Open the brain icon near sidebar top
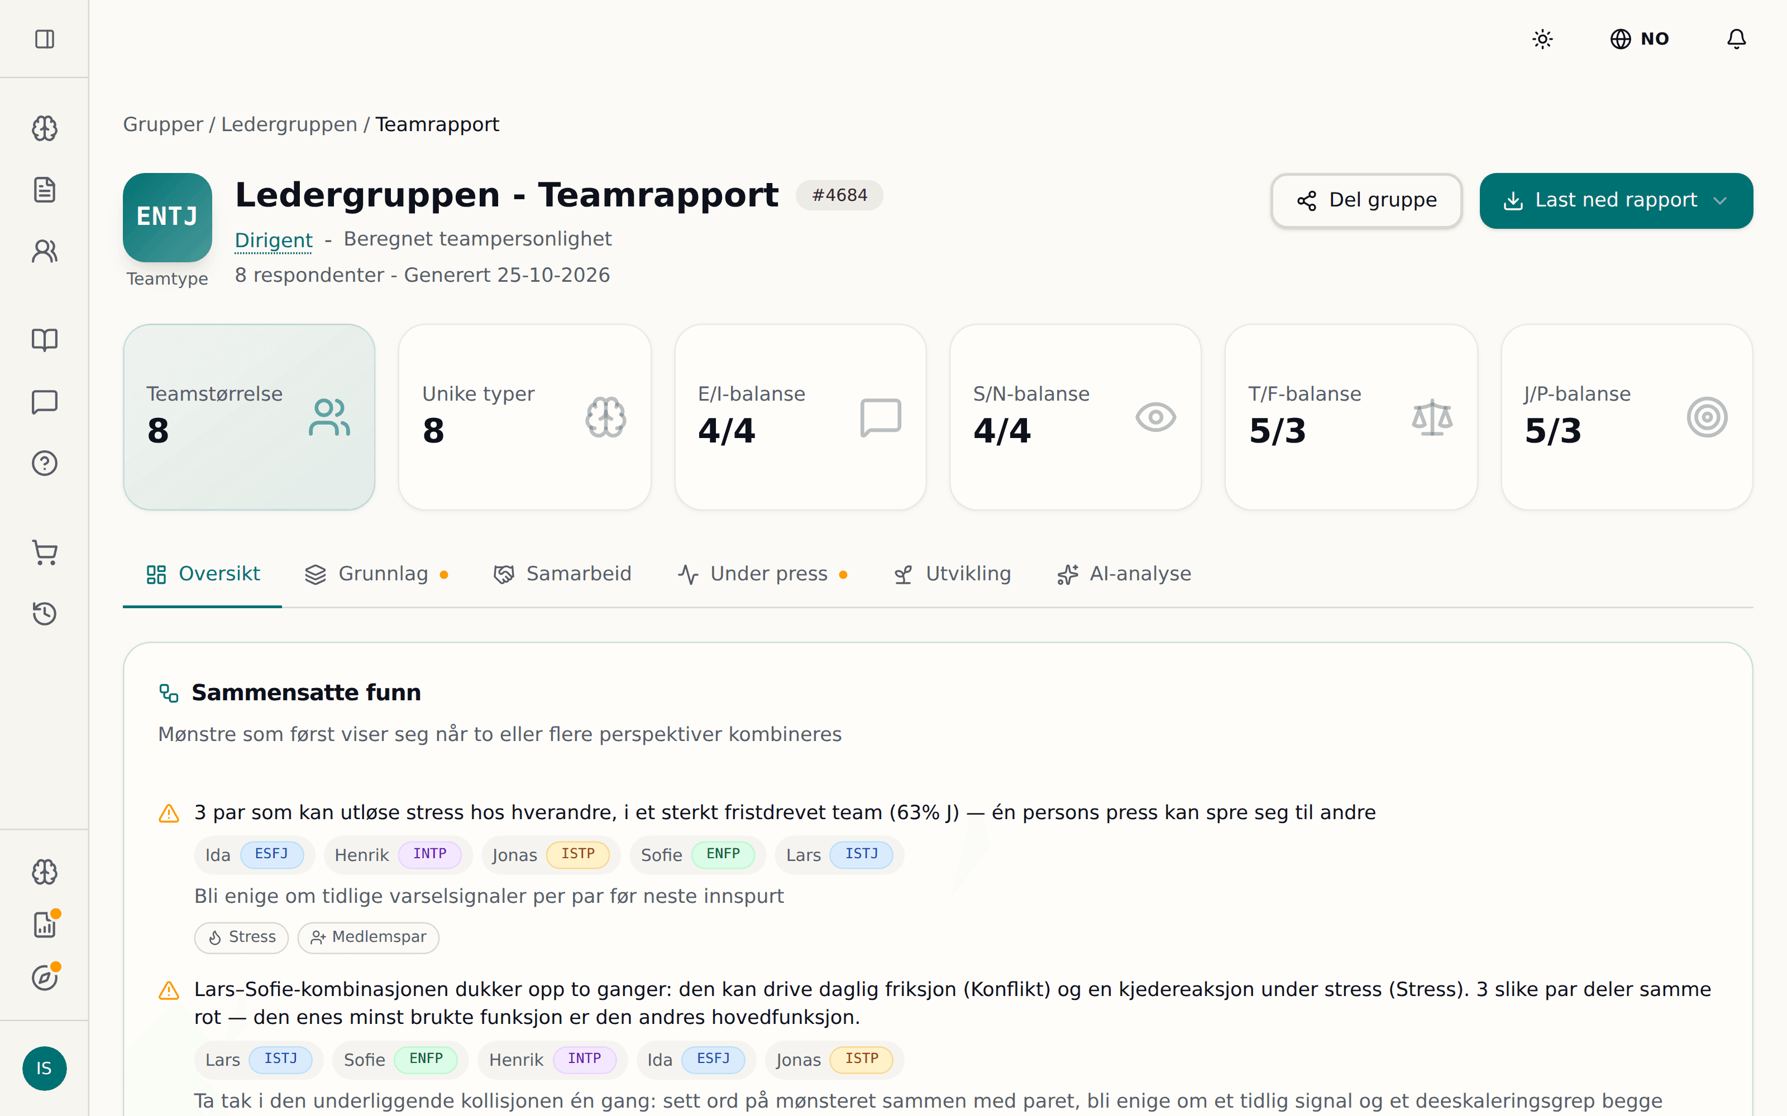This screenshot has height=1116, width=1787. click(x=44, y=128)
